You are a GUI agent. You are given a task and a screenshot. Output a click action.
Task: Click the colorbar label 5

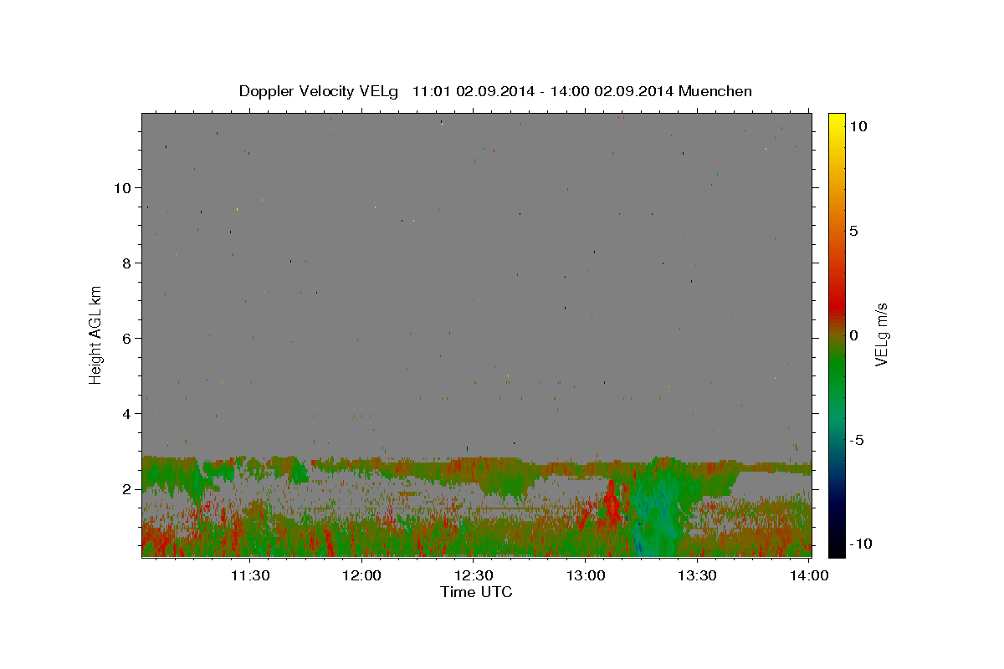pos(853,231)
